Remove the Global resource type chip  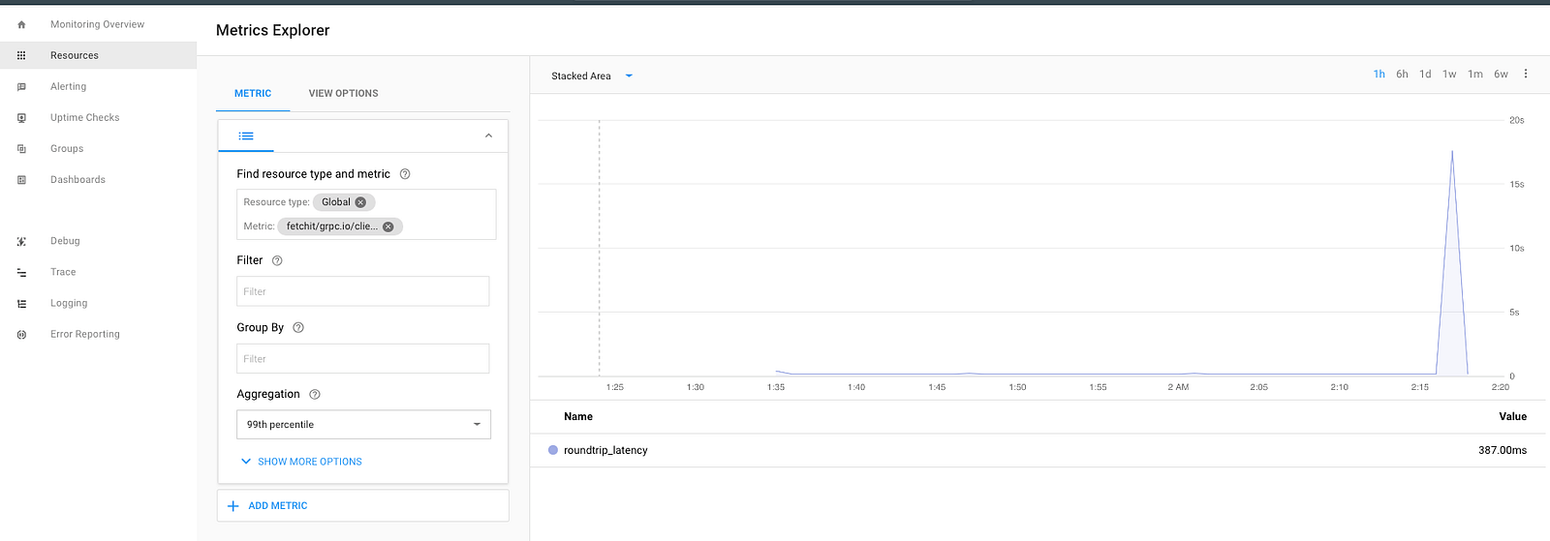[360, 202]
